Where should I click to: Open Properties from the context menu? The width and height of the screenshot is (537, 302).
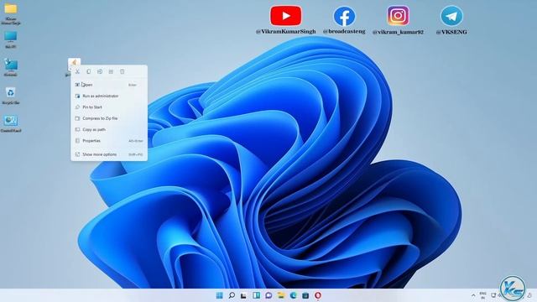(x=109, y=141)
